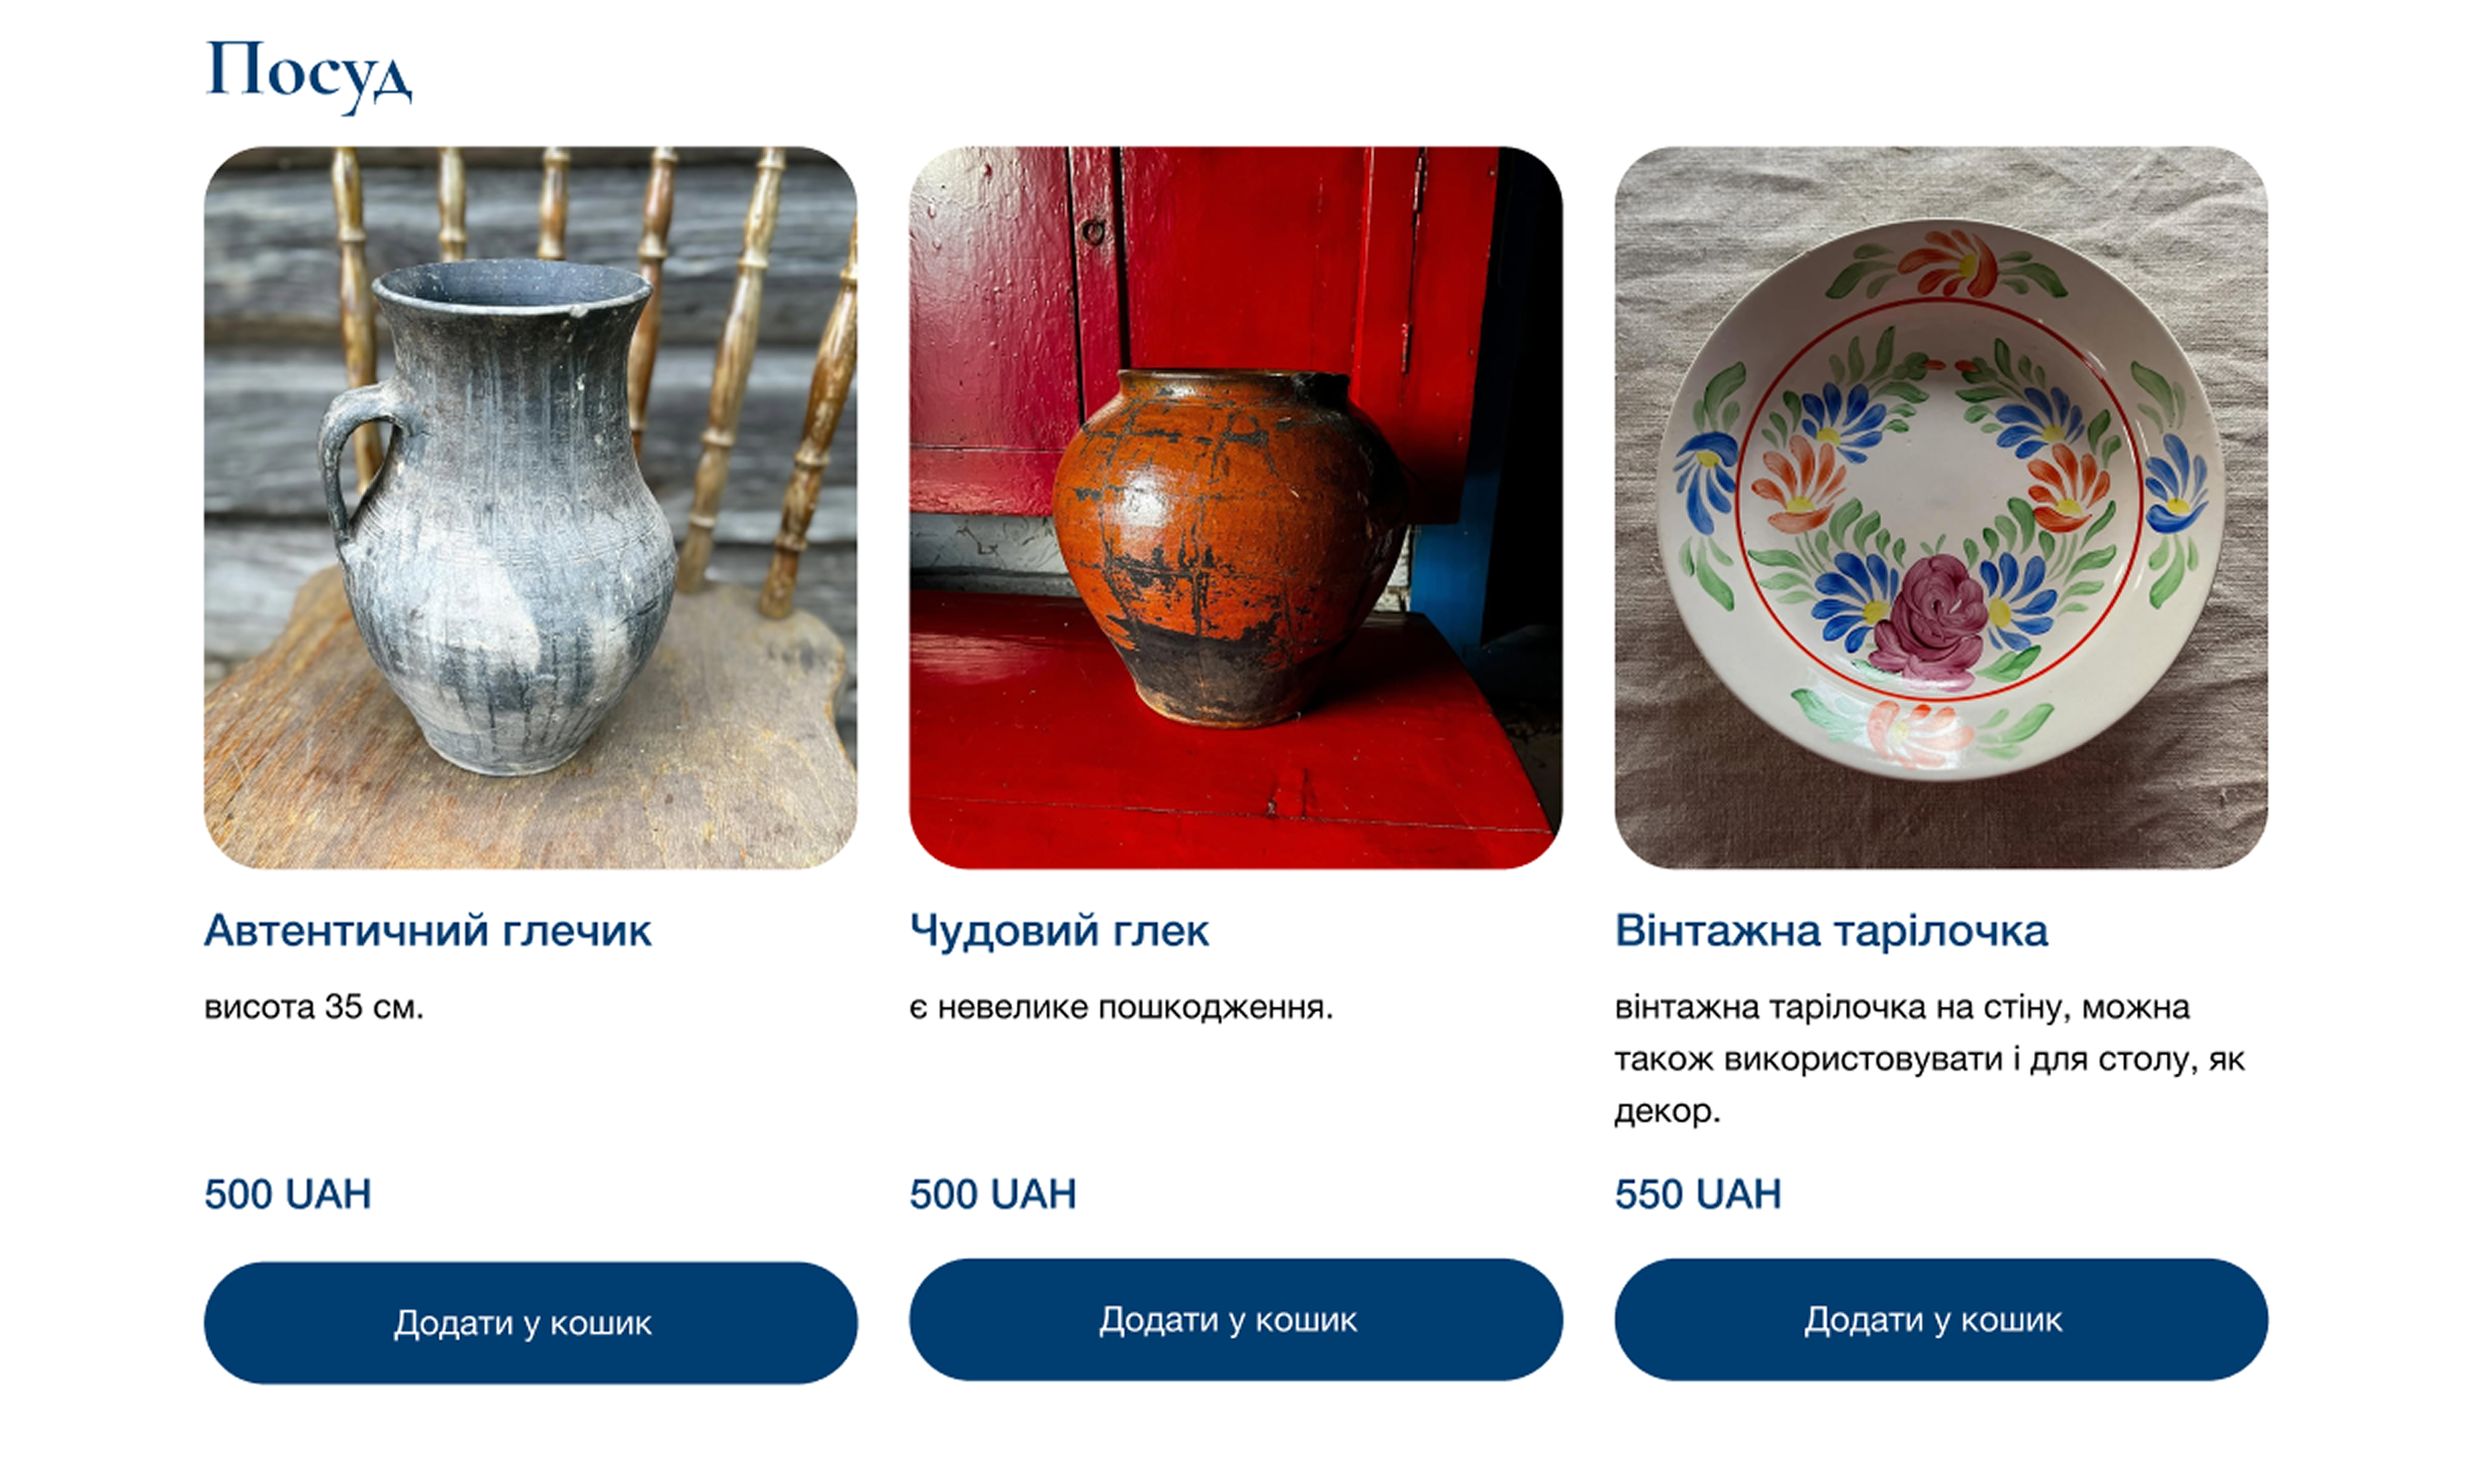Add Вінтажна тарілочка to the cart

coord(1940,1319)
